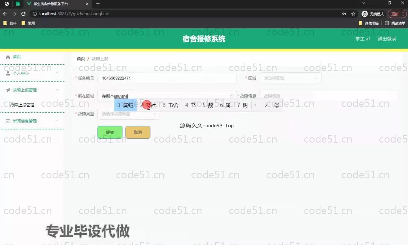This screenshot has width=408, height=245.
Task: Click the green 提交 button
Action: (x=110, y=132)
